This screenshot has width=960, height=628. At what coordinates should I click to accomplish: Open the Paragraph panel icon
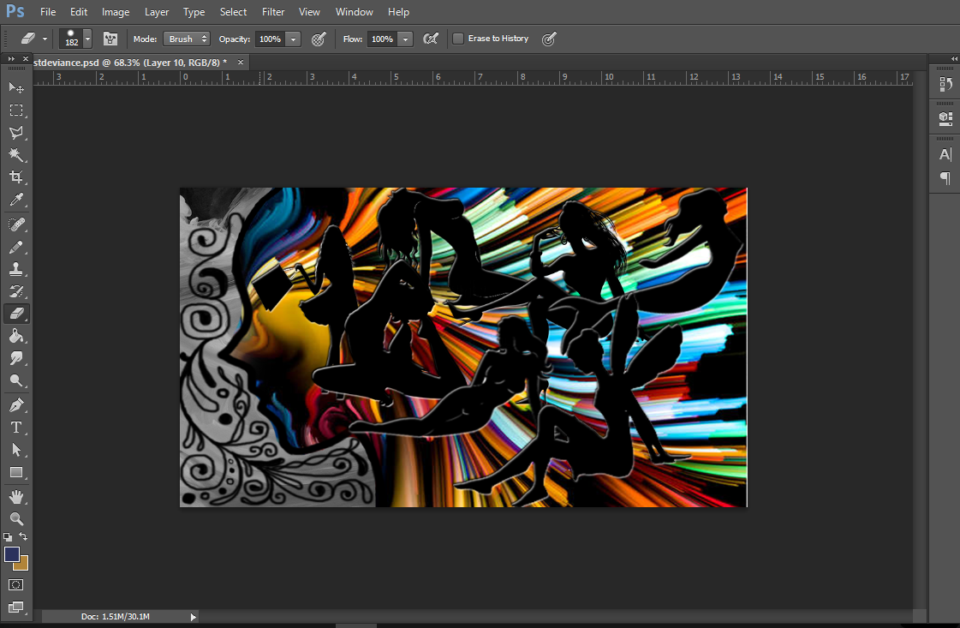tap(945, 177)
